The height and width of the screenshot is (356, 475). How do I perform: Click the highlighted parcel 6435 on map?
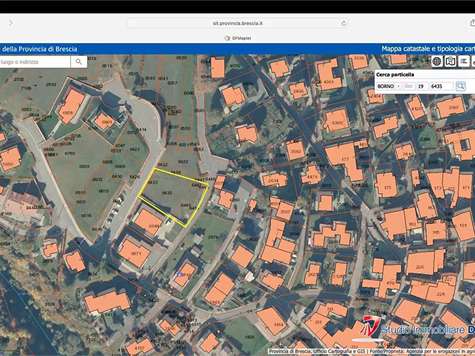coord(167,193)
